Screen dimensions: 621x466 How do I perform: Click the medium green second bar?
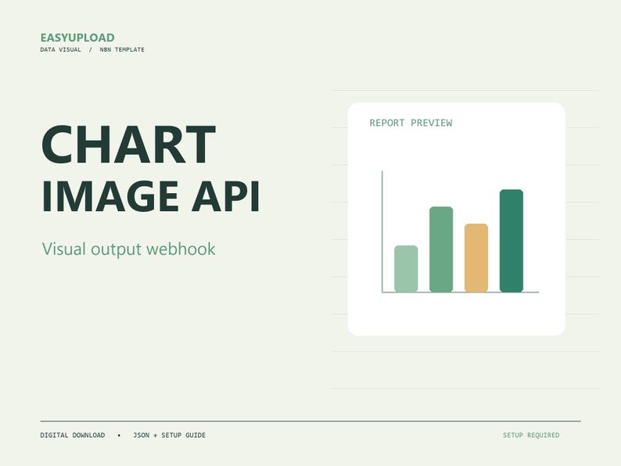(441, 249)
